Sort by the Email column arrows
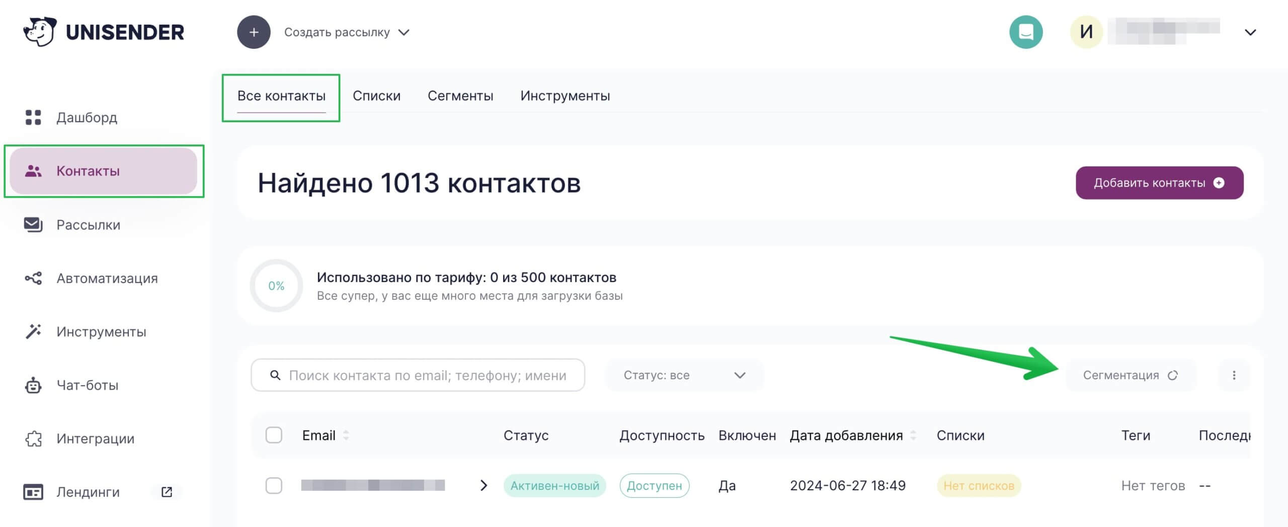The height and width of the screenshot is (527, 1288). pyautogui.click(x=346, y=435)
